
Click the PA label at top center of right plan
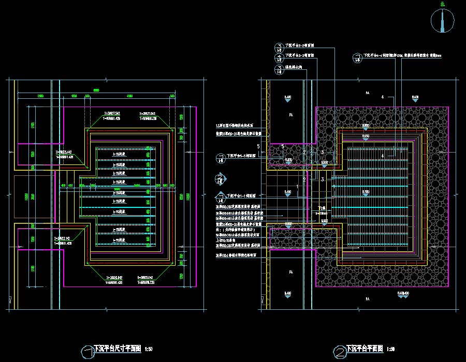point(367,93)
